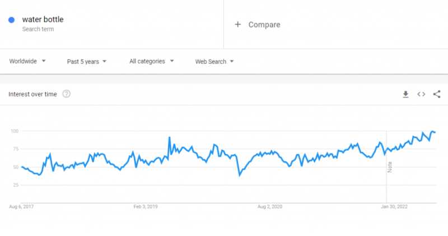Click the blue dot beside water bottle
This screenshot has width=448, height=236.
(x=11, y=20)
